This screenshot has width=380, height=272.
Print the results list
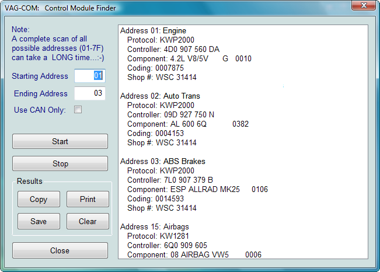click(x=88, y=199)
